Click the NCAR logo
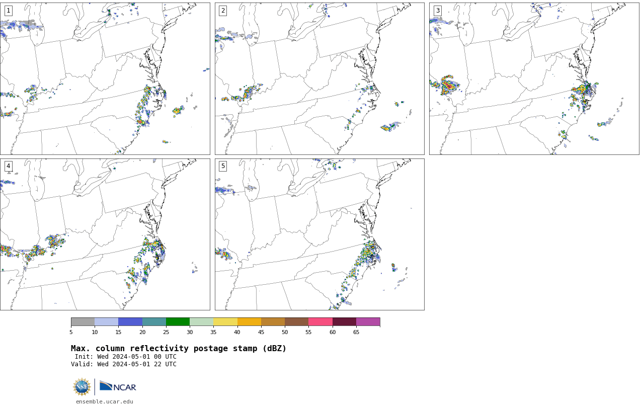 point(118,386)
